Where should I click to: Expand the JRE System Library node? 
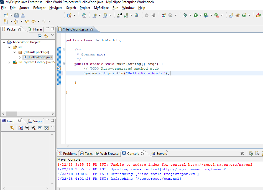(9, 62)
